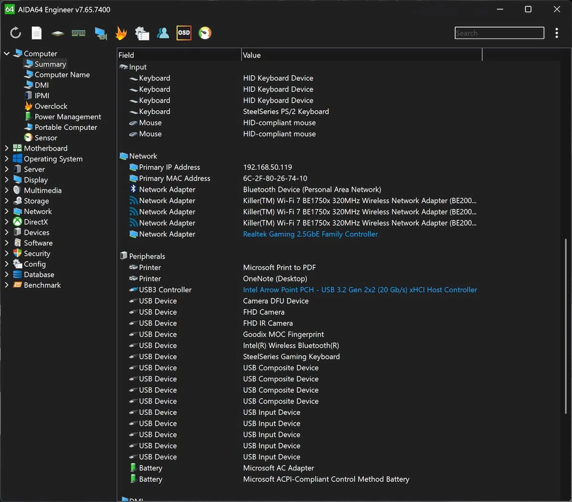The height and width of the screenshot is (502, 572).
Task: Click the Peripherals section header icon
Action: (x=123, y=256)
